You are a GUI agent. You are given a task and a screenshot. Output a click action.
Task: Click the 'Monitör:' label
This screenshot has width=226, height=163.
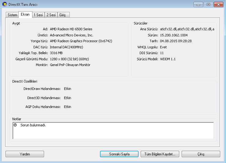42,65
